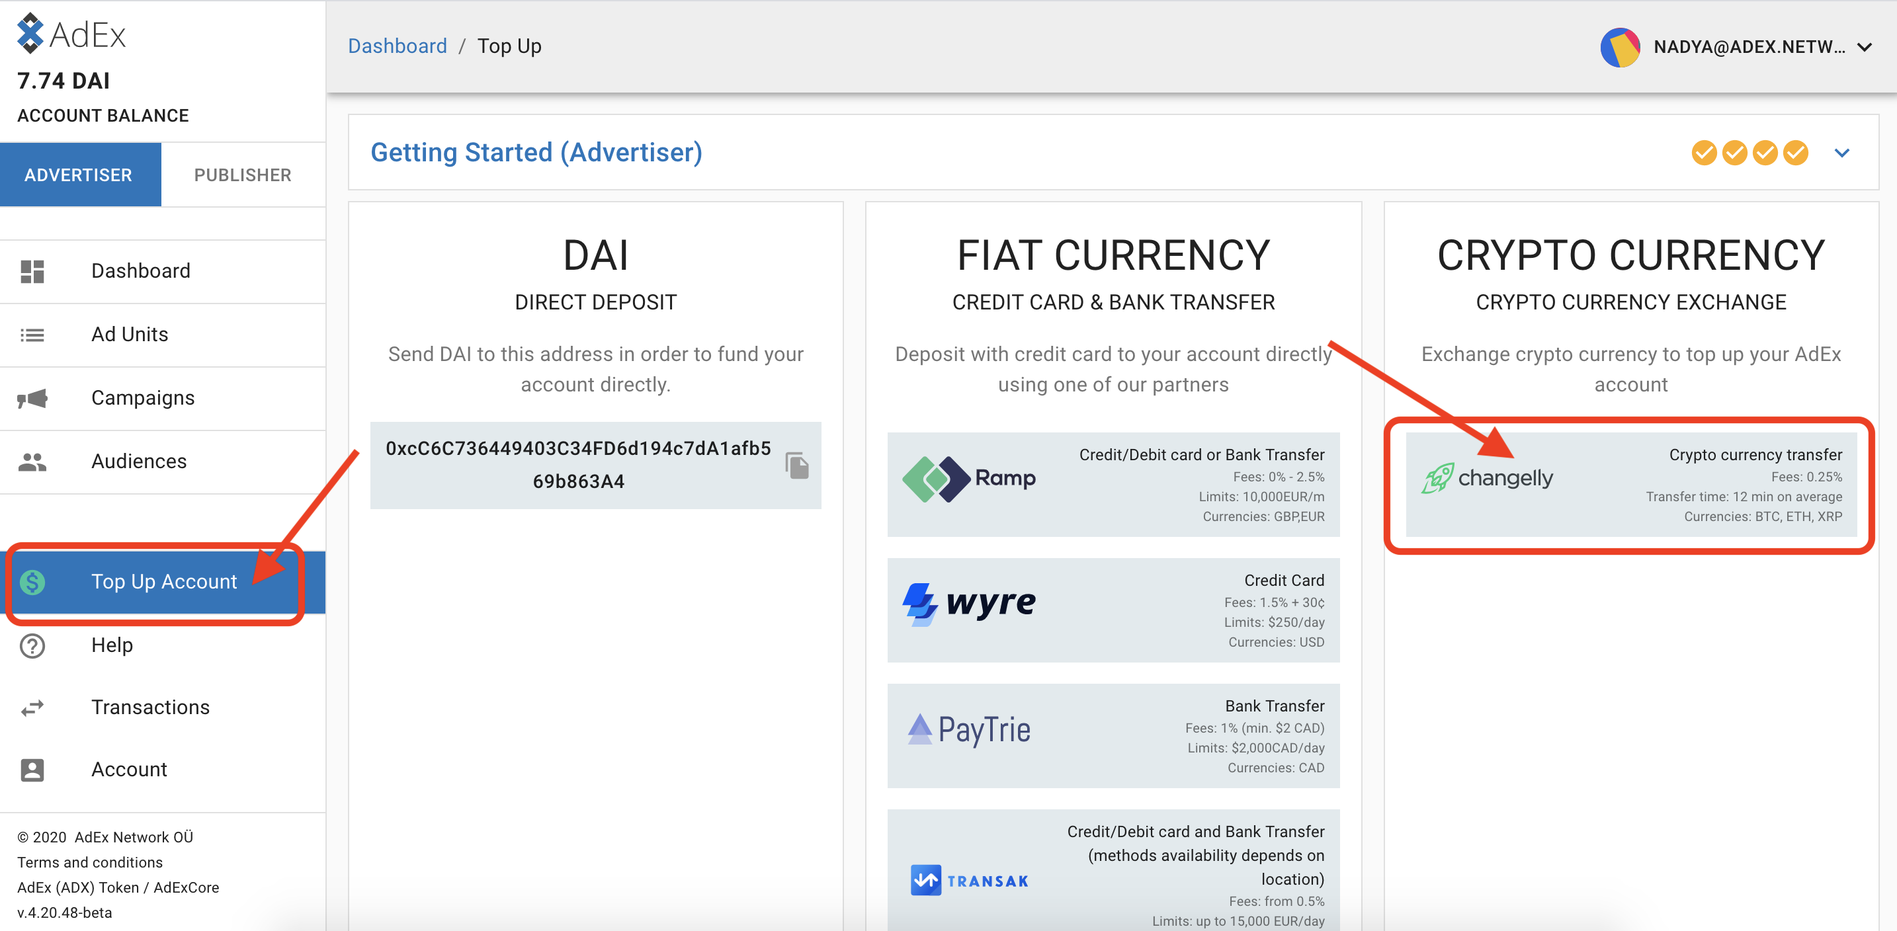1897x931 pixels.
Task: Click the CRYPTO CURRENCY heading
Action: [x=1631, y=256]
